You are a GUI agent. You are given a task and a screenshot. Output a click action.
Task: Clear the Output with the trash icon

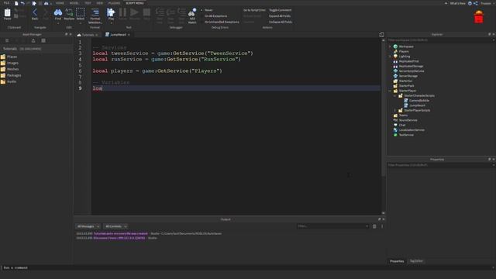tap(374, 226)
